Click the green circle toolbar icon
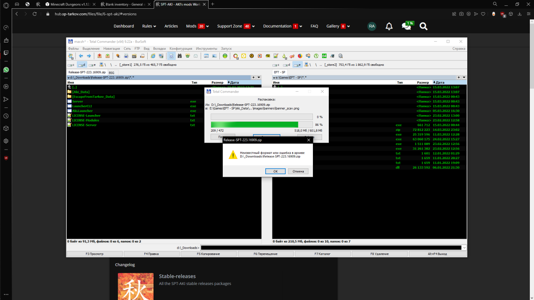The height and width of the screenshot is (300, 534). pos(225,56)
